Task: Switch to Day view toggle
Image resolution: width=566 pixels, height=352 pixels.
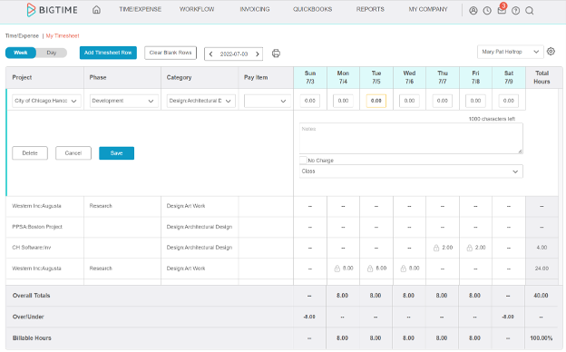Action: 52,53
